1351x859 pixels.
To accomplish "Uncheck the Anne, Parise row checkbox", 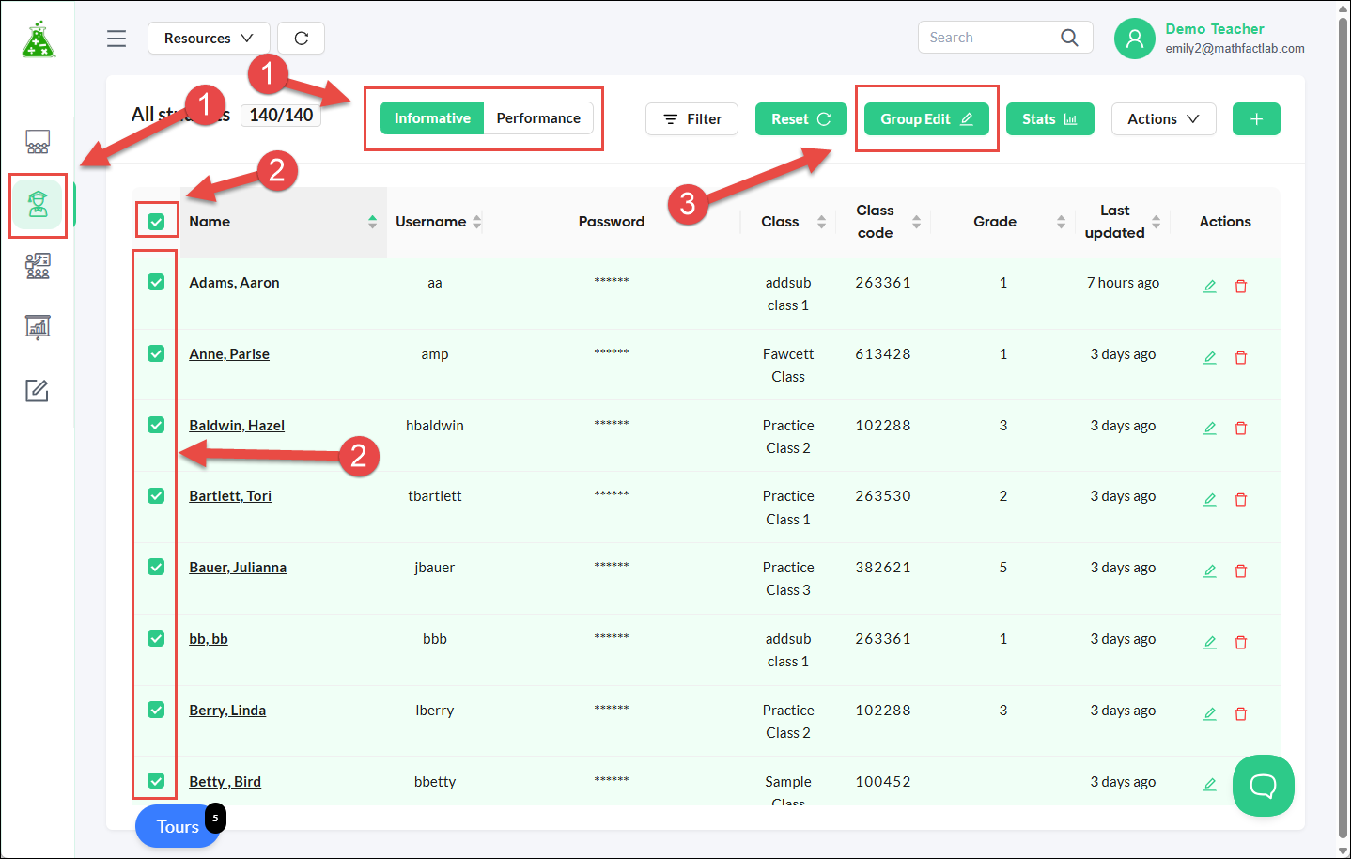I will (156, 353).
